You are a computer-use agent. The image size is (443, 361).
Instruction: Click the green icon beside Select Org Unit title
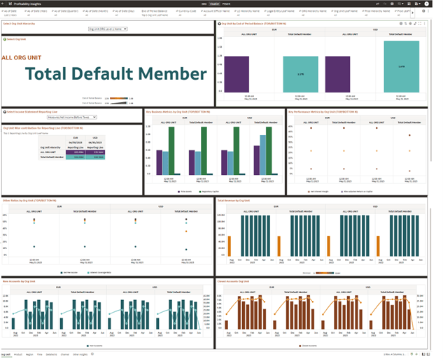[4, 39]
